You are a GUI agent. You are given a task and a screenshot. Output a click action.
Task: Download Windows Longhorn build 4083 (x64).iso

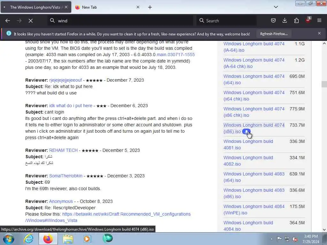254,177
